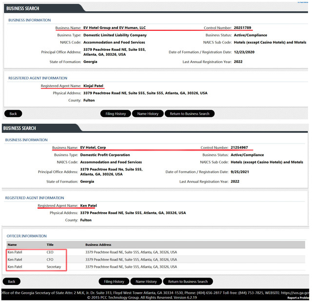
Task: Click business name EV Hotel, Corp
Action: (x=93, y=148)
